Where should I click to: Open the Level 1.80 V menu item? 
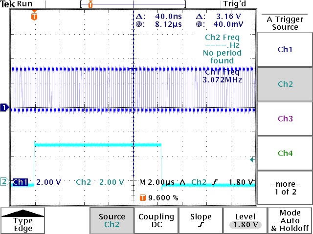[x=245, y=220]
